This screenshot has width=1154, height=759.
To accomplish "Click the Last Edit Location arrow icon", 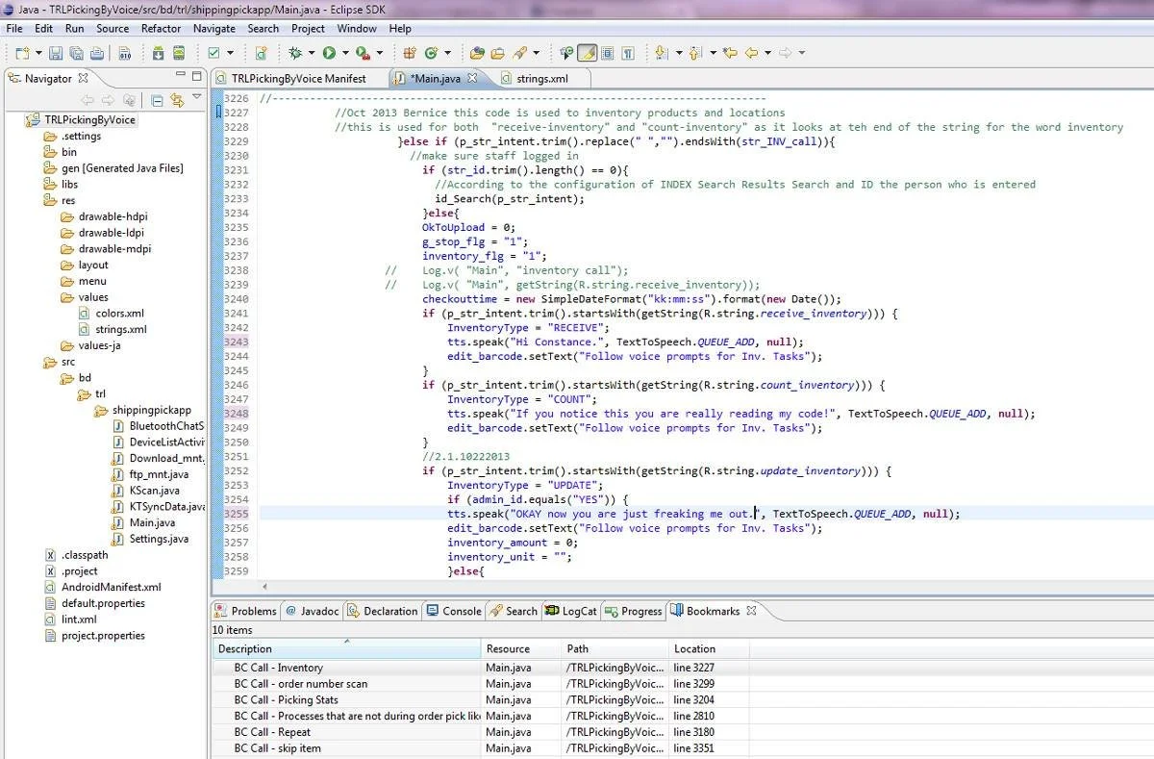I will 729,54.
